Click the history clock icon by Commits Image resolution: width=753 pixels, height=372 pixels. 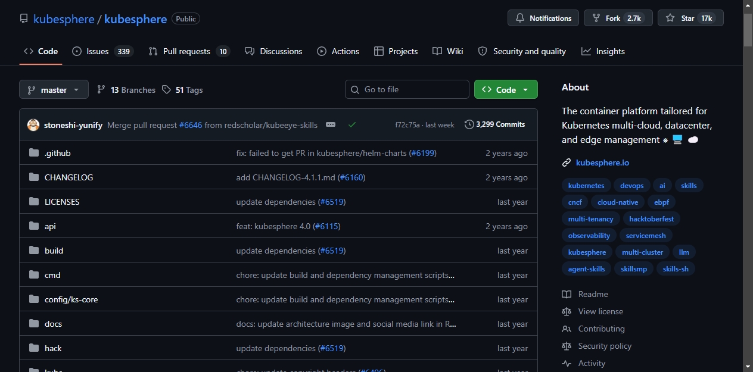[x=469, y=124]
